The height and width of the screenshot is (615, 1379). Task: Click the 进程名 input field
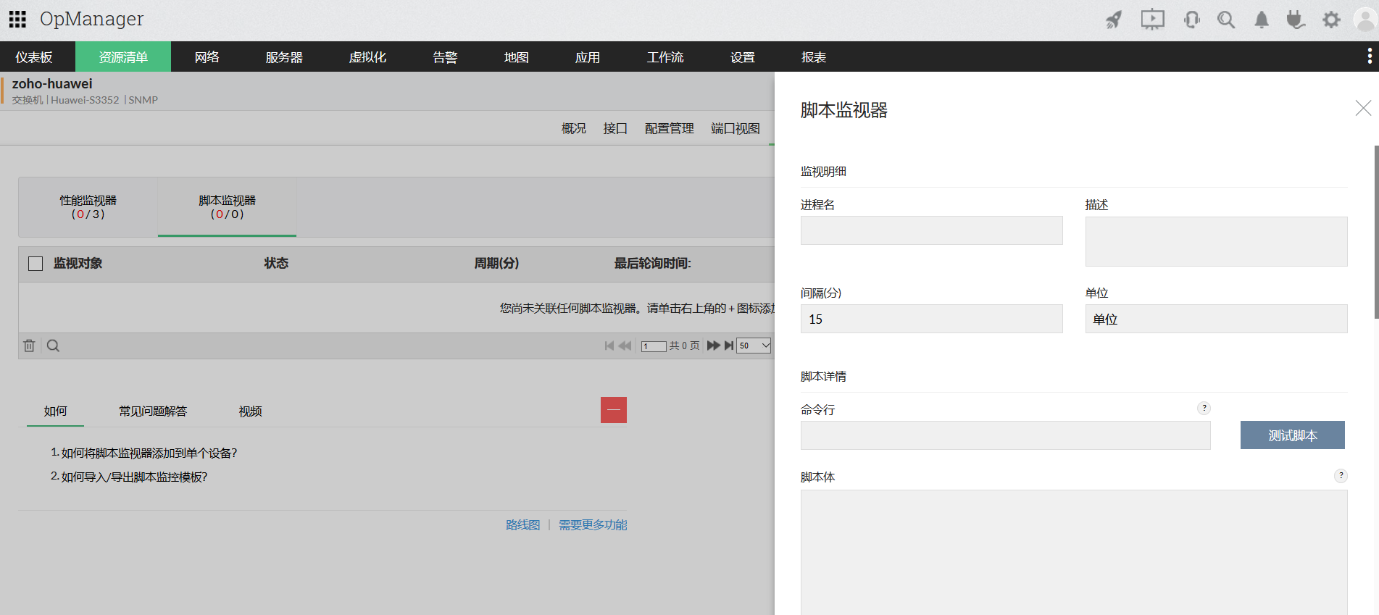(x=932, y=230)
